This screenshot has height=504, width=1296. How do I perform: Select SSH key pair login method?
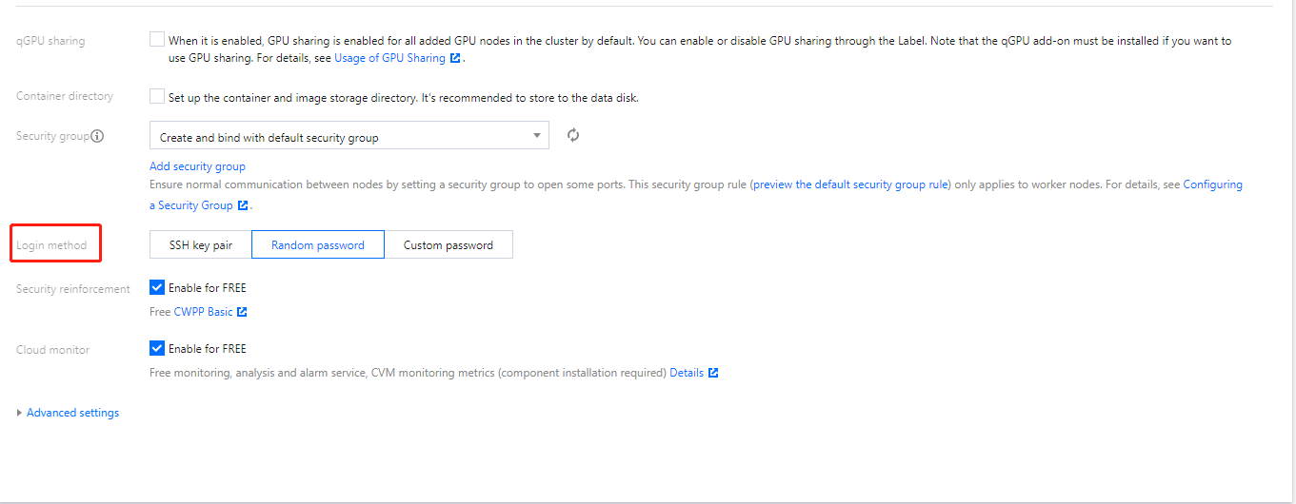[201, 245]
